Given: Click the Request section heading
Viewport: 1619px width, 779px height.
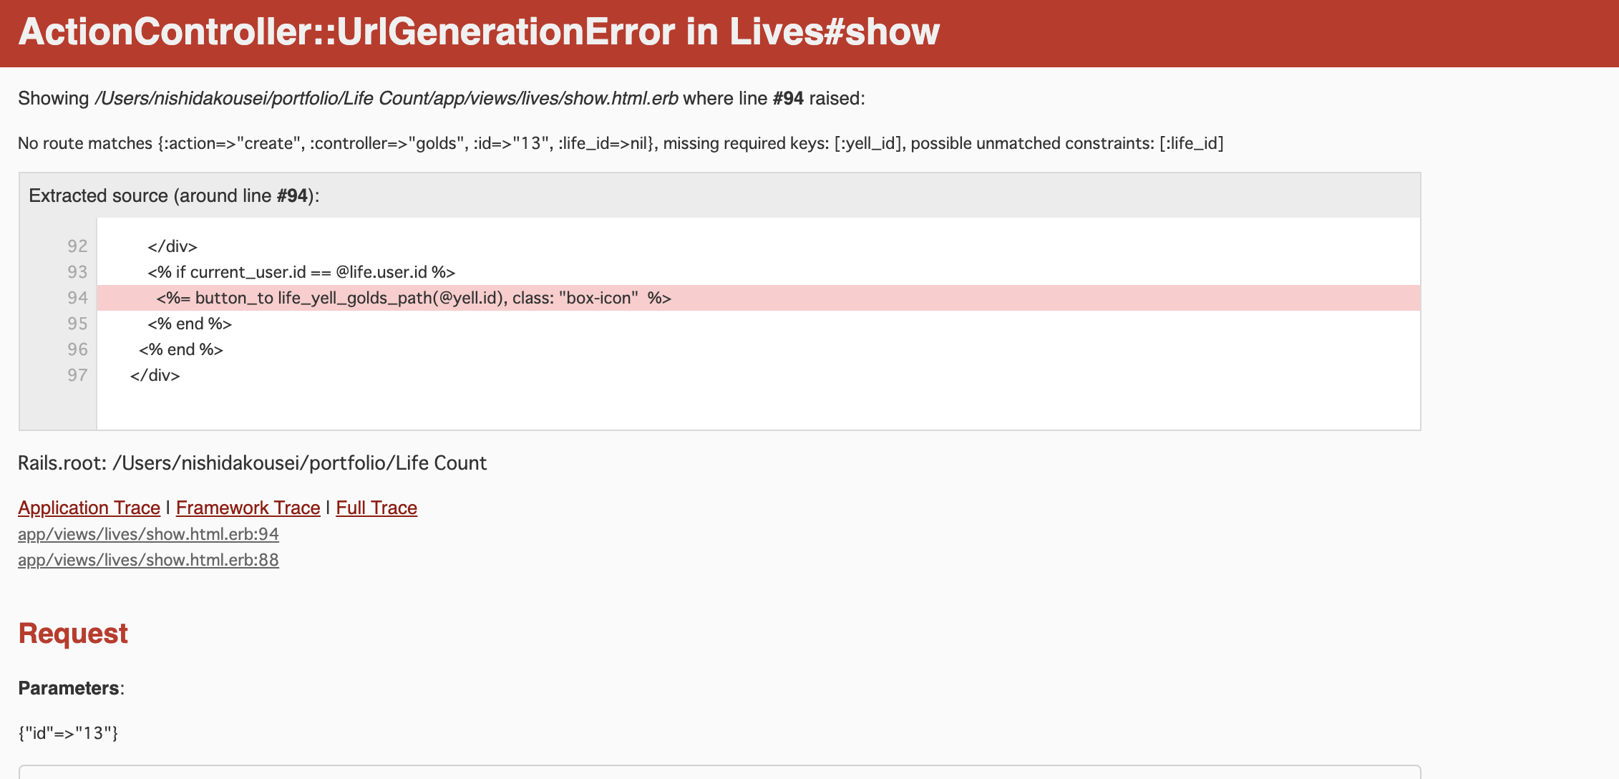Looking at the screenshot, I should click(x=73, y=634).
